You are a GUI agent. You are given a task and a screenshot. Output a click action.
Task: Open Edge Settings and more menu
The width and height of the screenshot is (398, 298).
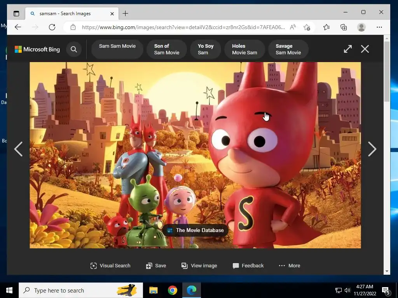(379, 27)
